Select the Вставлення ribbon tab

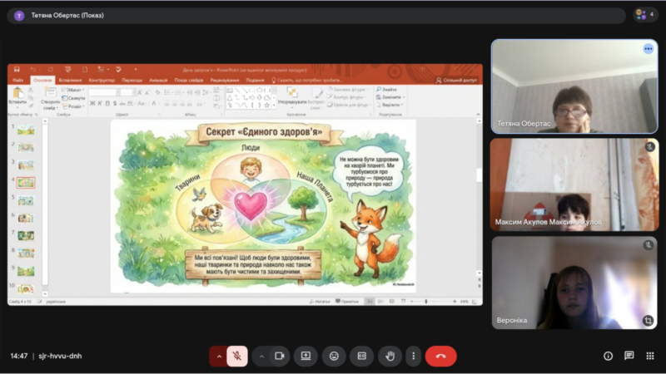[x=70, y=81]
